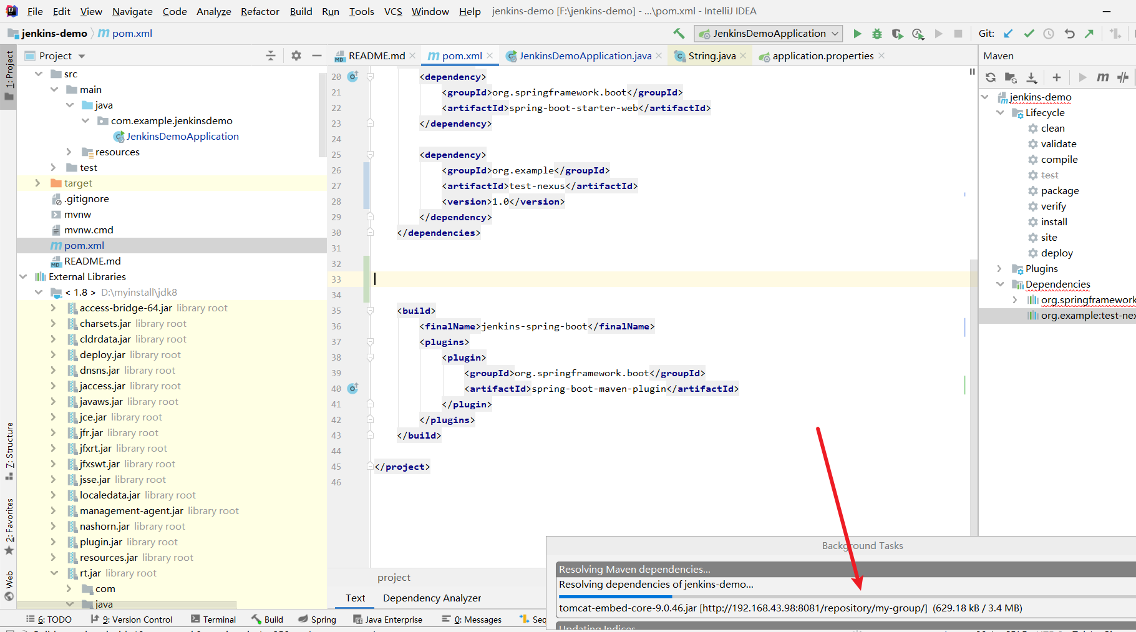The width and height of the screenshot is (1136, 632).
Task: Click the Dependency Analyzer tab button
Action: [x=432, y=598]
